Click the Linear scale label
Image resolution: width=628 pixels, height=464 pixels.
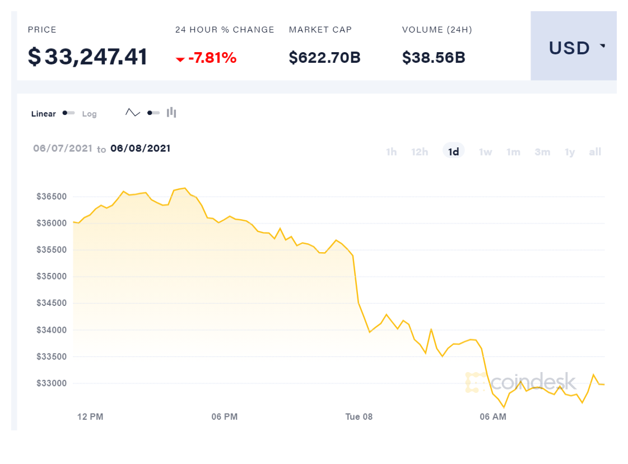coord(44,114)
